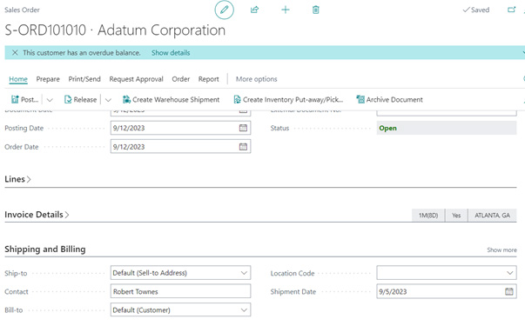This screenshot has height=326, width=525.
Task: Click the Release action
Action: click(80, 100)
